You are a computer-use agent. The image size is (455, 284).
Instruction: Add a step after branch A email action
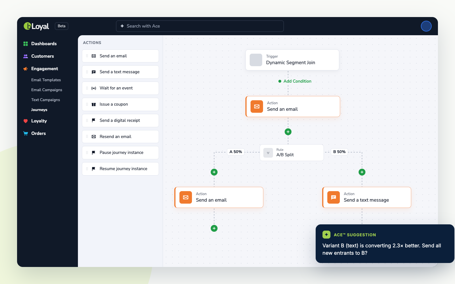coord(214,228)
